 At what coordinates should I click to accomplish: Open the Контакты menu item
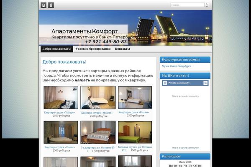click(122, 49)
